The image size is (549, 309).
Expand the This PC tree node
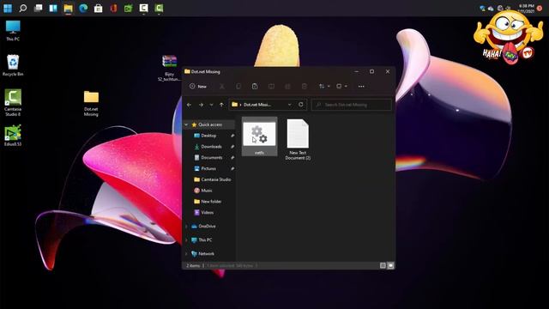tap(186, 240)
